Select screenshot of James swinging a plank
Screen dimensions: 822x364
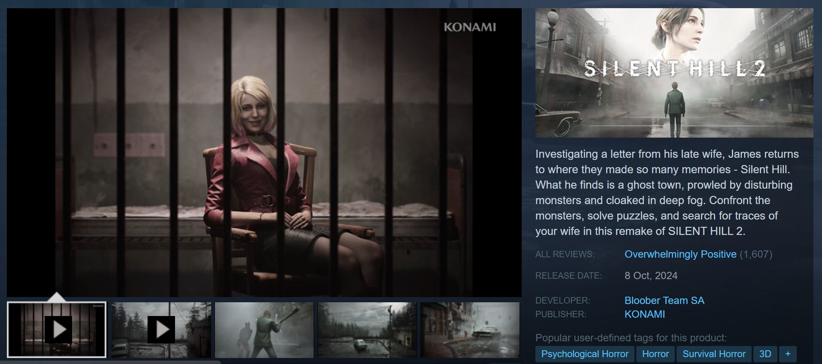click(264, 330)
